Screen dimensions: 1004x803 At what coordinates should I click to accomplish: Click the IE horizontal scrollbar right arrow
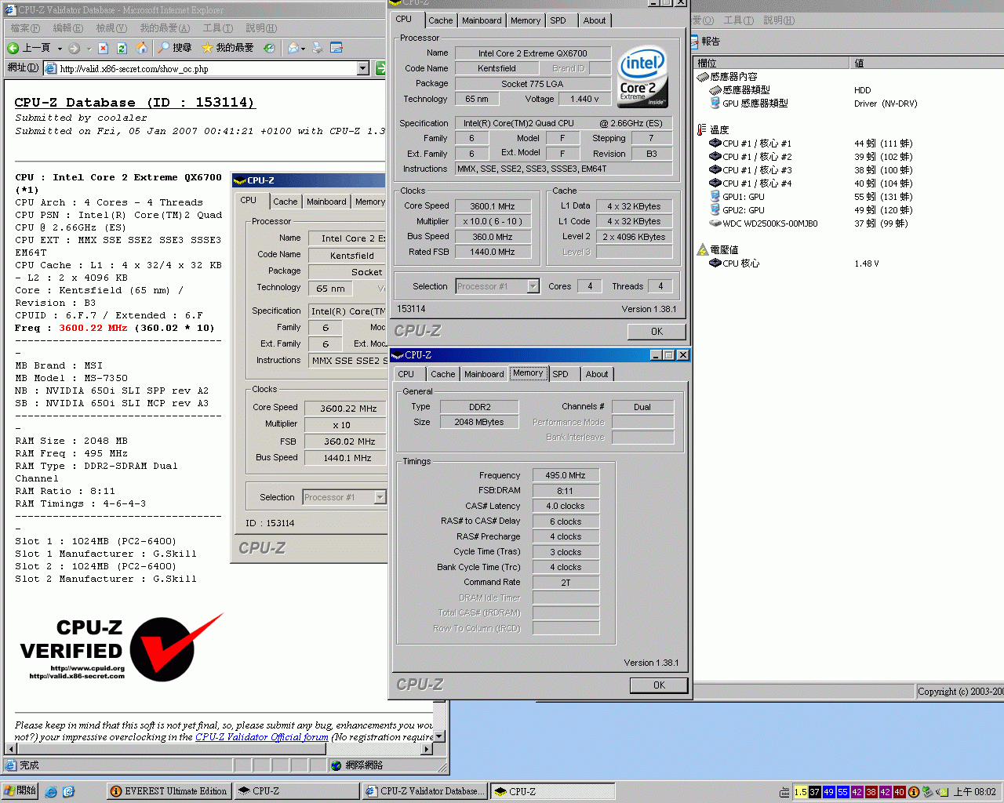click(x=427, y=749)
